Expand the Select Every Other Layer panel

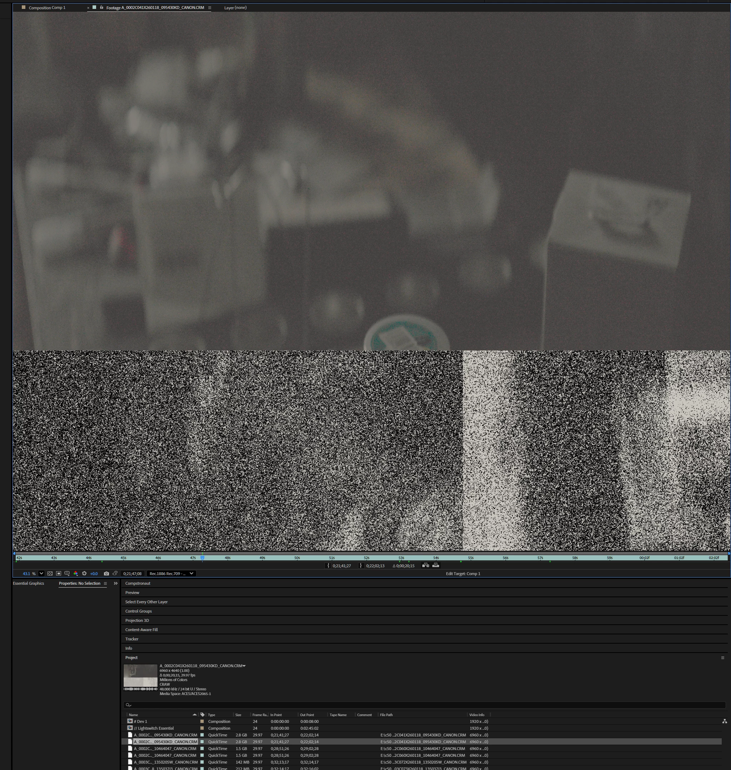(x=146, y=602)
